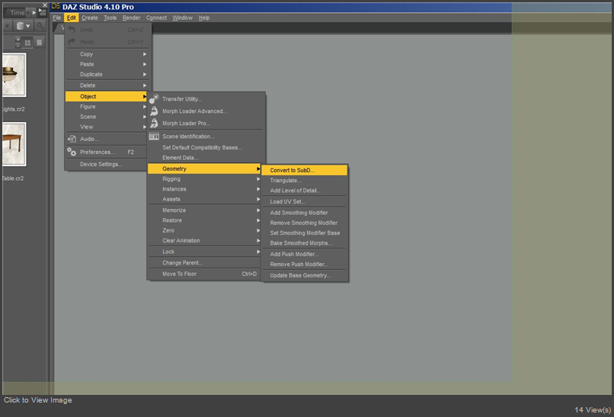Viewport: 614px width, 417px height.
Task: Open the Time tab
Action: (x=17, y=12)
